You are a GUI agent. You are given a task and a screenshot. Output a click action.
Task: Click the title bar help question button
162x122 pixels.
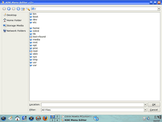tap(151, 2)
